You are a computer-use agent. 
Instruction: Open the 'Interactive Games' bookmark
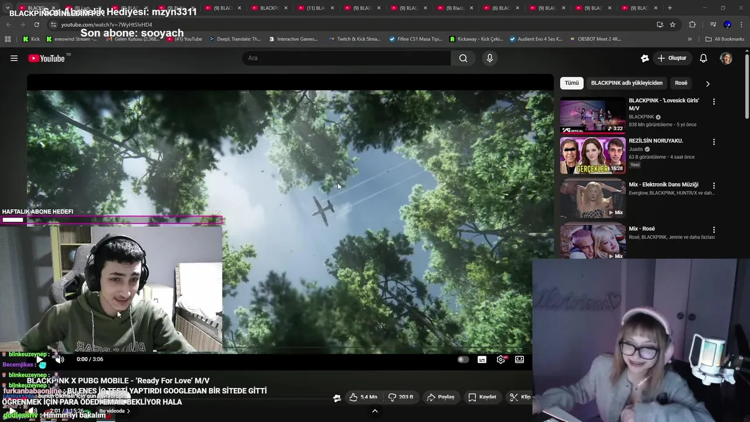coord(294,39)
